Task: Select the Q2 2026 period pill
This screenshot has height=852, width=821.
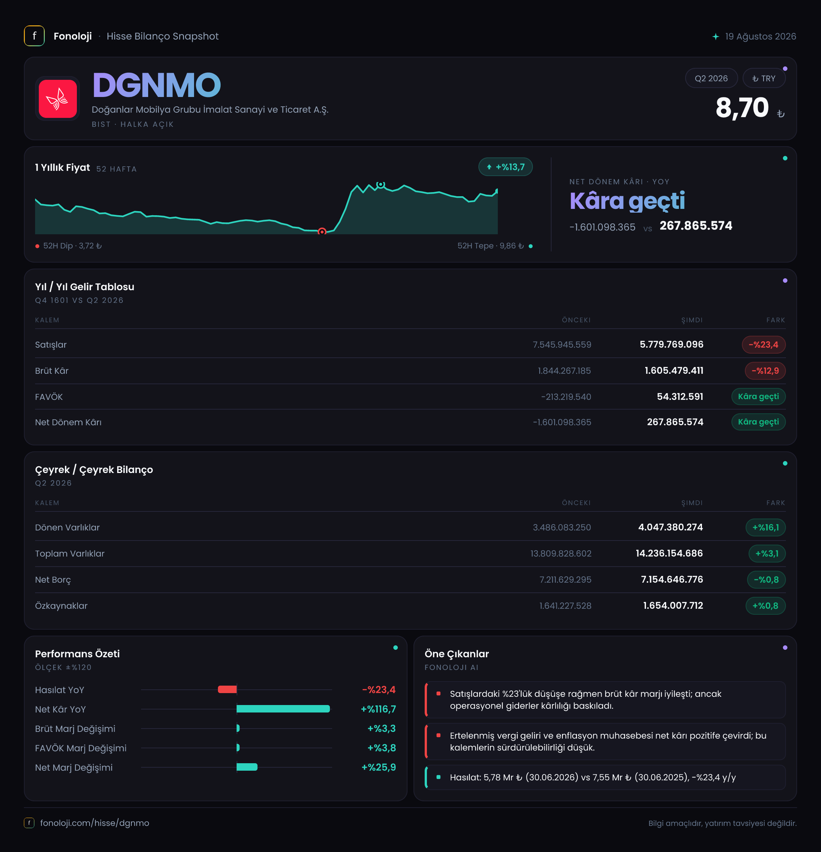Action: pos(711,78)
